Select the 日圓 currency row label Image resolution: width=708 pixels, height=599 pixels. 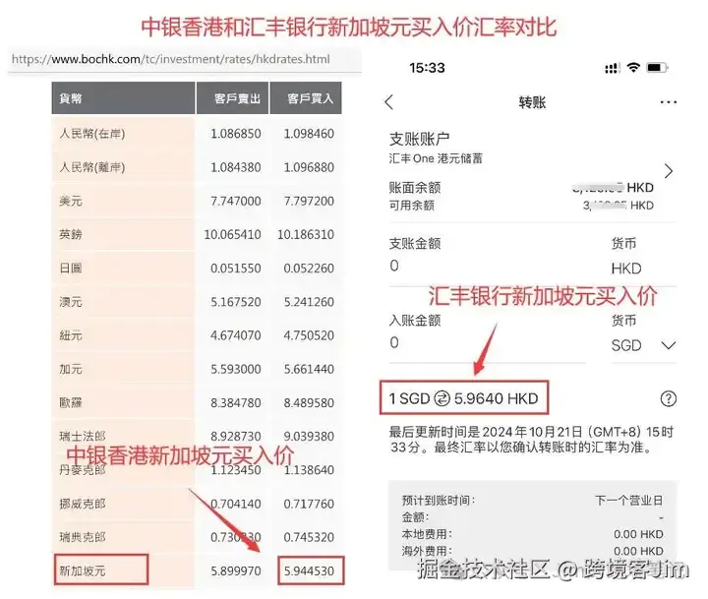coord(71,269)
